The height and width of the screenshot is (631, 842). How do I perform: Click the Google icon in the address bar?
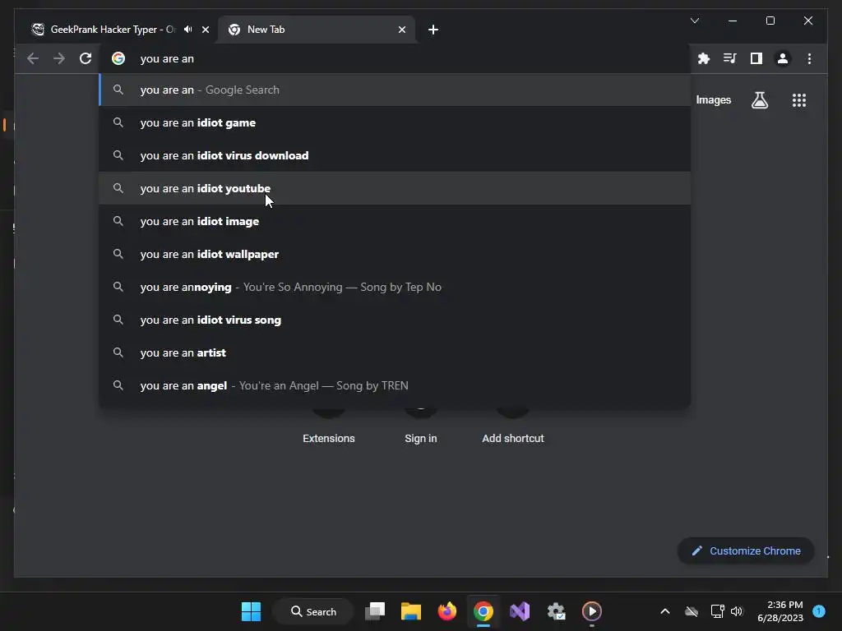click(118, 58)
